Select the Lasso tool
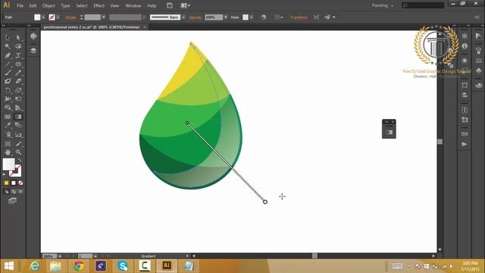Screen dimensions: 485x273 [18, 46]
